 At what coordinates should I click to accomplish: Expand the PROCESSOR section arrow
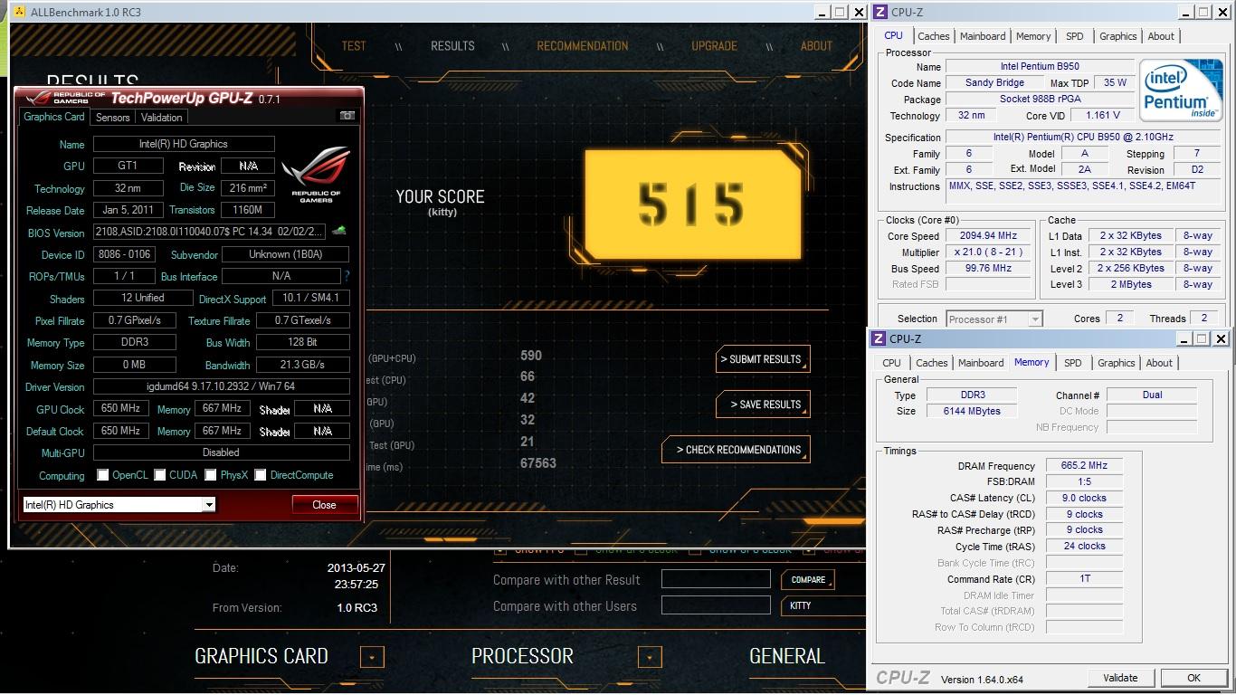click(649, 657)
